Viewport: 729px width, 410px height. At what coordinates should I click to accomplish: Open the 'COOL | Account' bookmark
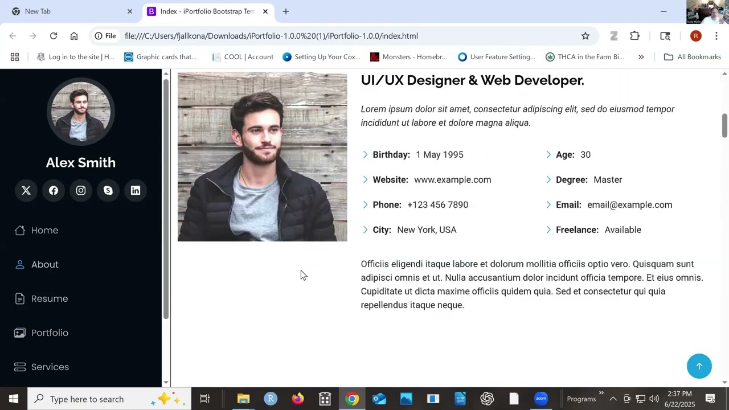pyautogui.click(x=243, y=57)
